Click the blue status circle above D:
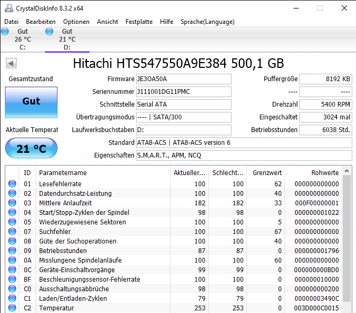 [x=49, y=31]
